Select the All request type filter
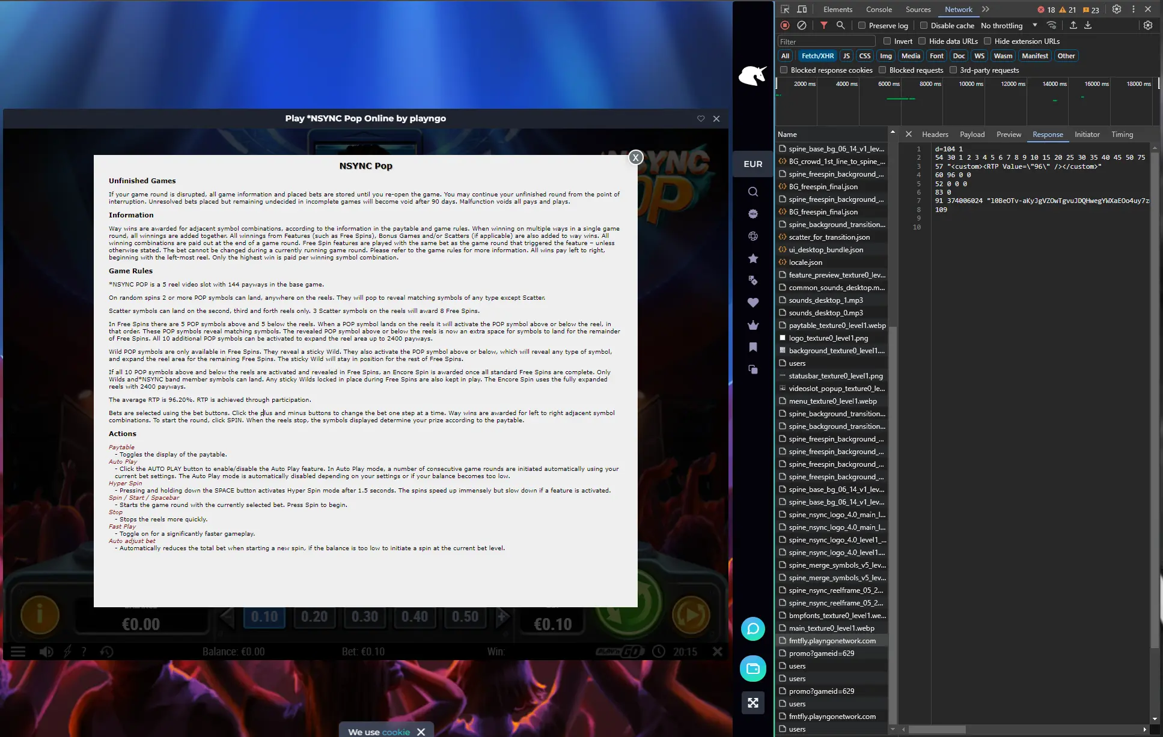This screenshot has height=737, width=1163. coord(785,55)
